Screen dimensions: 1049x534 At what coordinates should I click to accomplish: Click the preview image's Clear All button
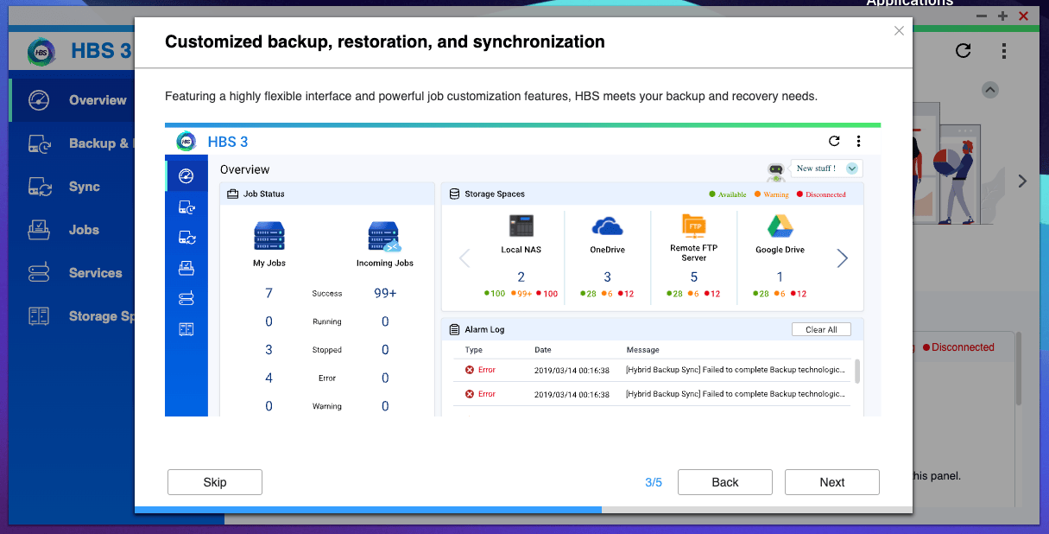(820, 329)
